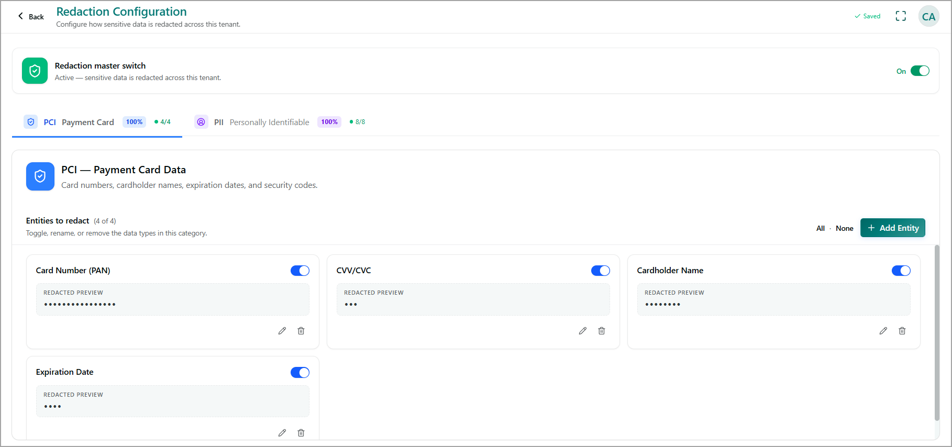952x447 pixels.
Task: Click the Expiration Date redacted preview box
Action: 173,401
